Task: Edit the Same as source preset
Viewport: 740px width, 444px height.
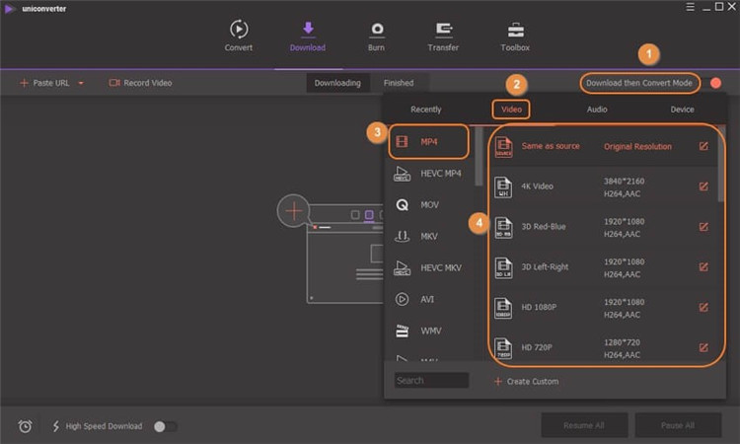Action: click(703, 146)
